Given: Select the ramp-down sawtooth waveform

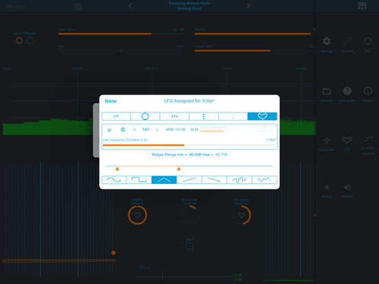Looking at the screenshot, I should point(214,180).
